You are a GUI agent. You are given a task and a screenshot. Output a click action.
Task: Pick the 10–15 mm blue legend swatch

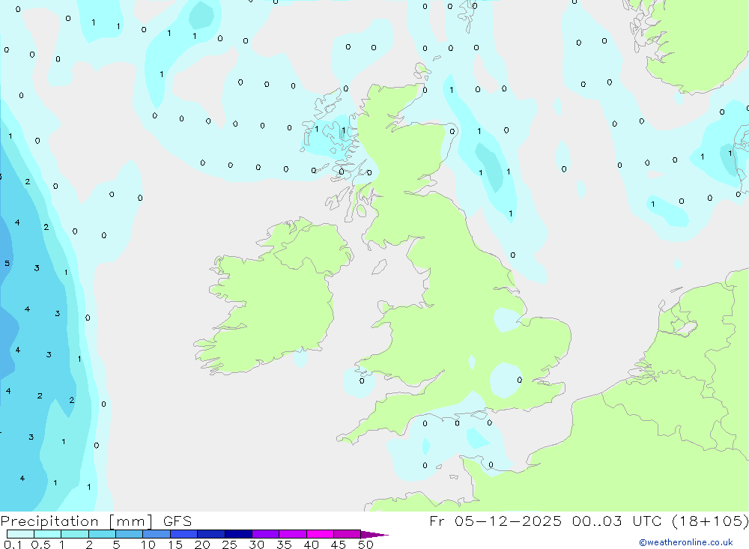[157, 534]
